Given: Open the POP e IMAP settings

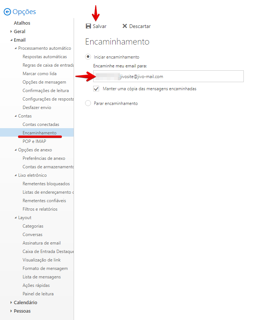Looking at the screenshot, I should tap(34, 141).
